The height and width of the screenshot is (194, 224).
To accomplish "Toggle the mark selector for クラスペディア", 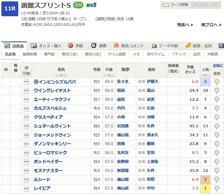I will (x=26, y=117).
